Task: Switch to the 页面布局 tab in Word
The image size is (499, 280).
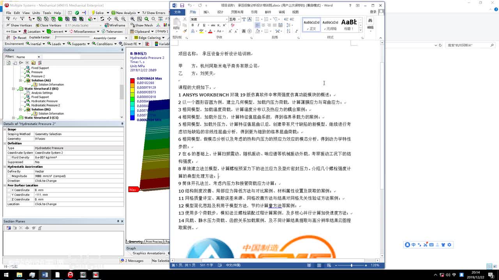Action: click(x=237, y=12)
